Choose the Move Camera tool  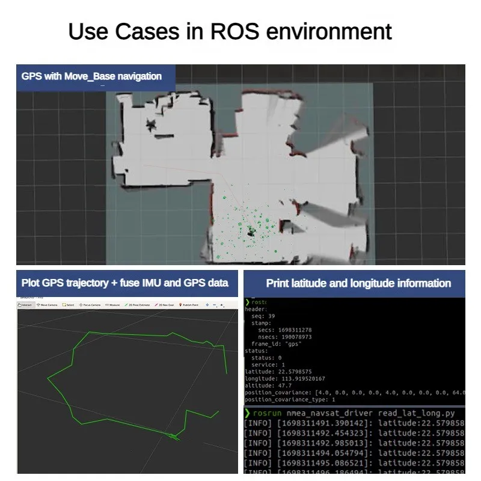(47, 305)
